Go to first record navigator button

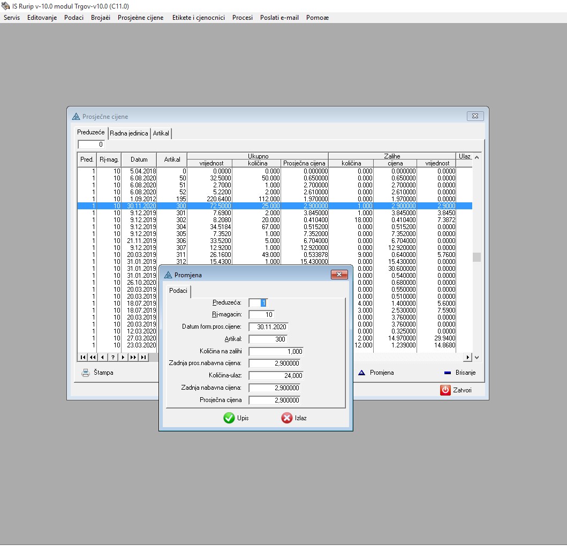84,357
